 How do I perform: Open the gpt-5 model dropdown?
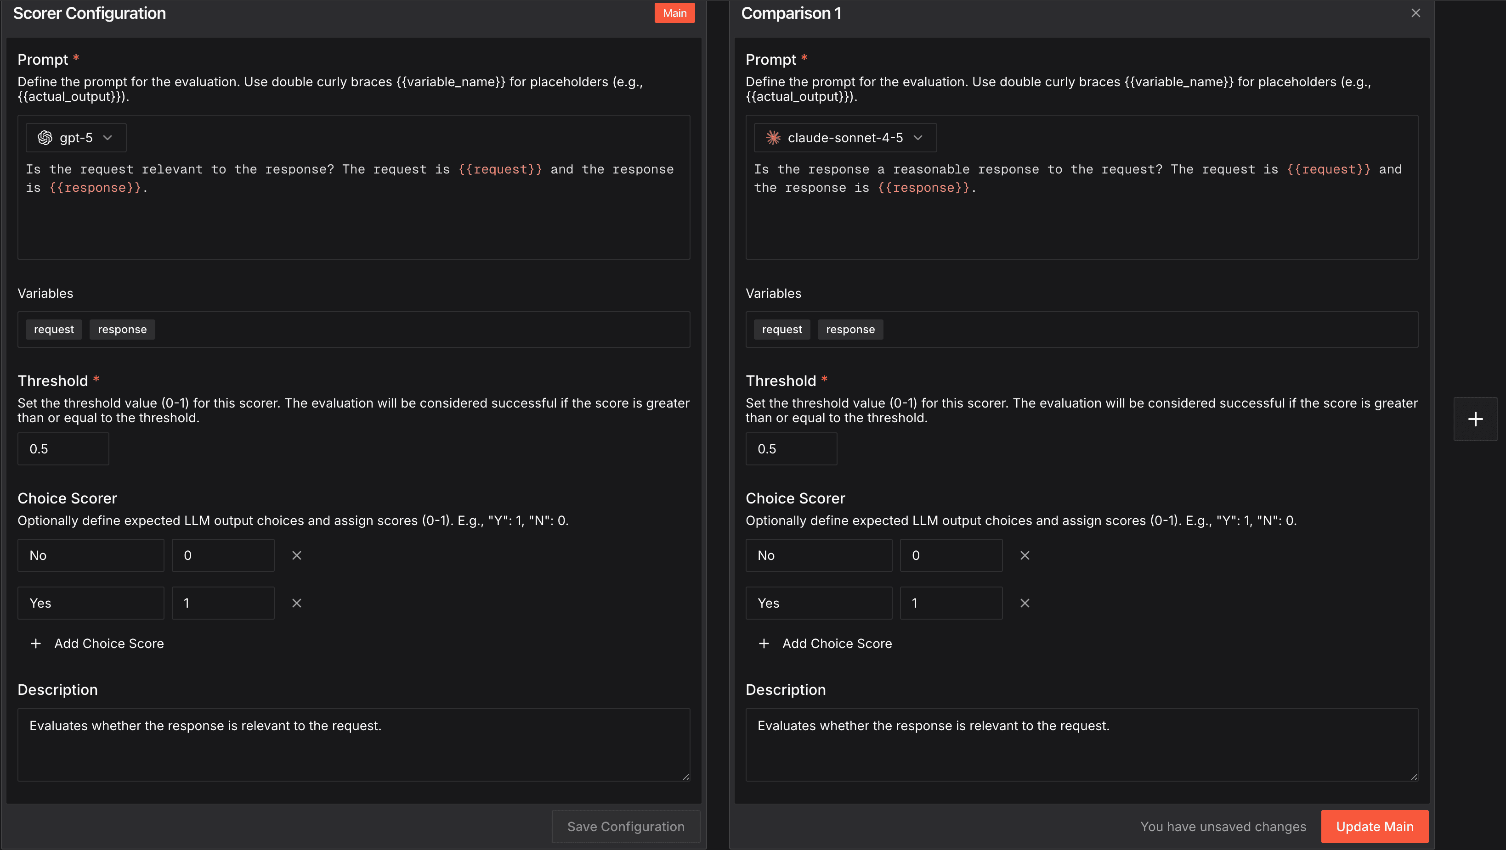(x=76, y=138)
